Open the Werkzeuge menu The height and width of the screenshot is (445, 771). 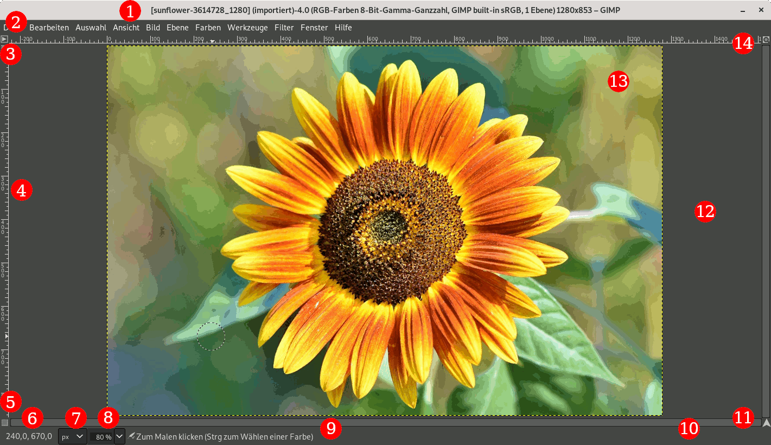[247, 27]
